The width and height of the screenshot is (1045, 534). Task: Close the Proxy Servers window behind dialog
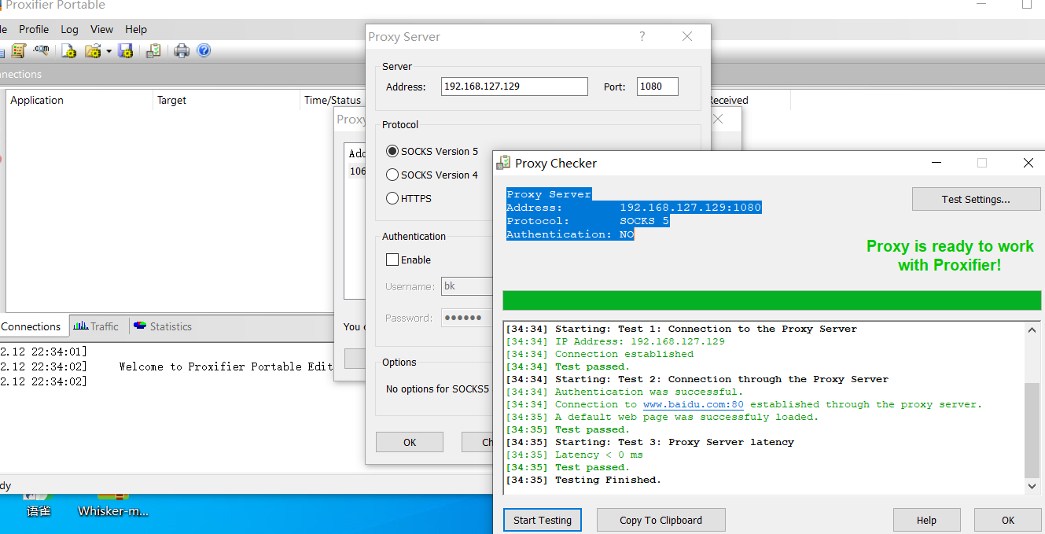[x=717, y=120]
